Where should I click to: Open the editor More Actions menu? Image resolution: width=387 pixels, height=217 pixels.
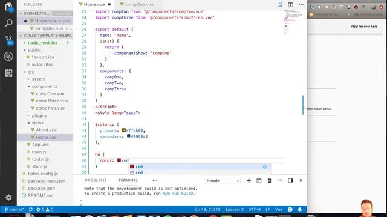(x=301, y=4)
